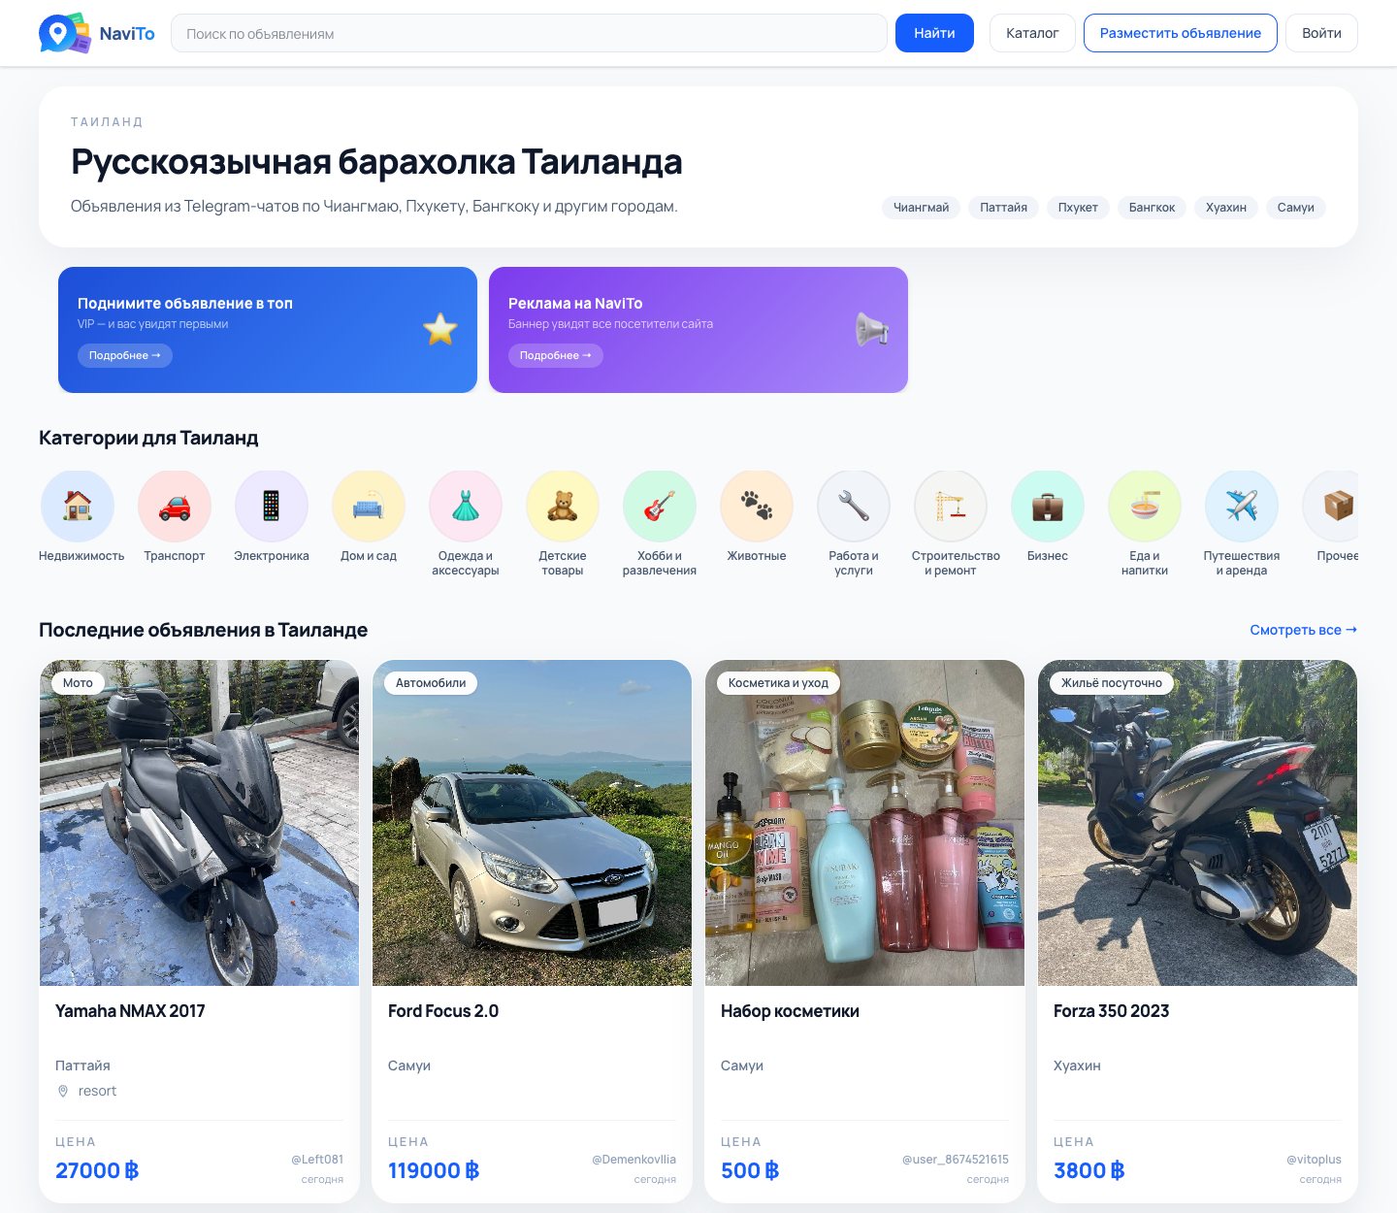Open the Forza 350 2023 title

pyautogui.click(x=1112, y=1011)
